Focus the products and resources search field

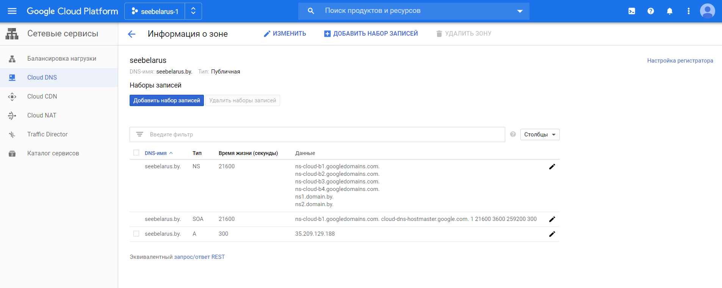point(414,11)
